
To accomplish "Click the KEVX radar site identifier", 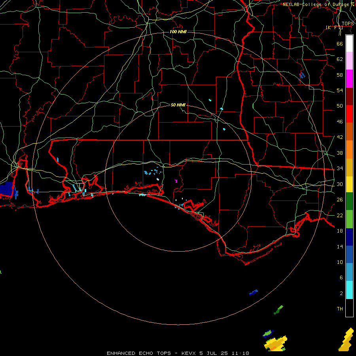I will (x=189, y=353).
